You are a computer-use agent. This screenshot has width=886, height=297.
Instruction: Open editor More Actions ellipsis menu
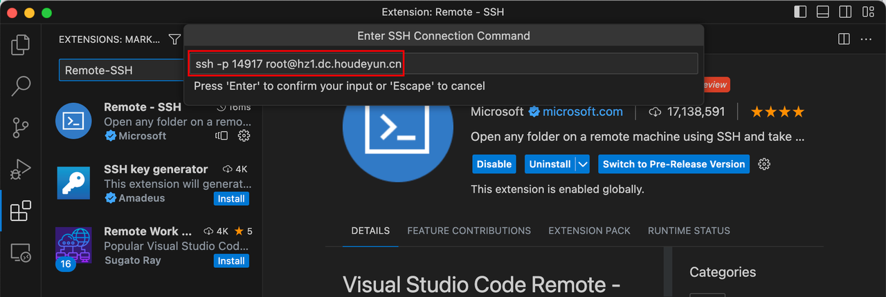(x=866, y=39)
